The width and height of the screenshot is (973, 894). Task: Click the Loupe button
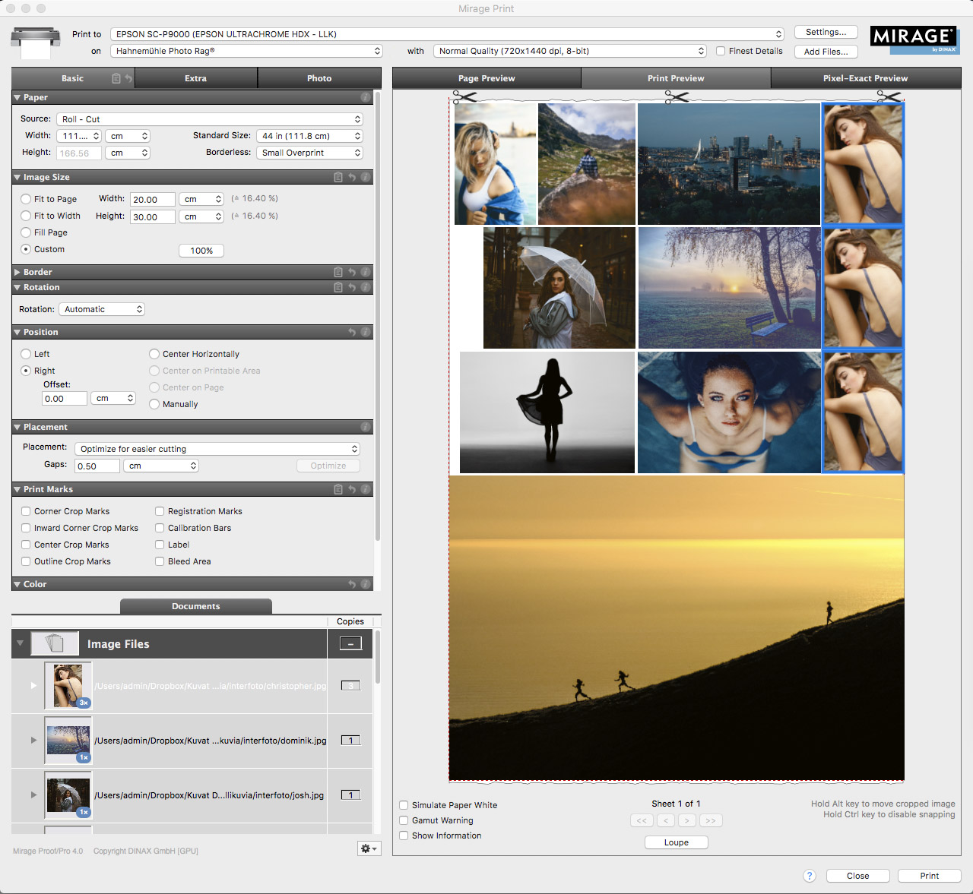[676, 842]
